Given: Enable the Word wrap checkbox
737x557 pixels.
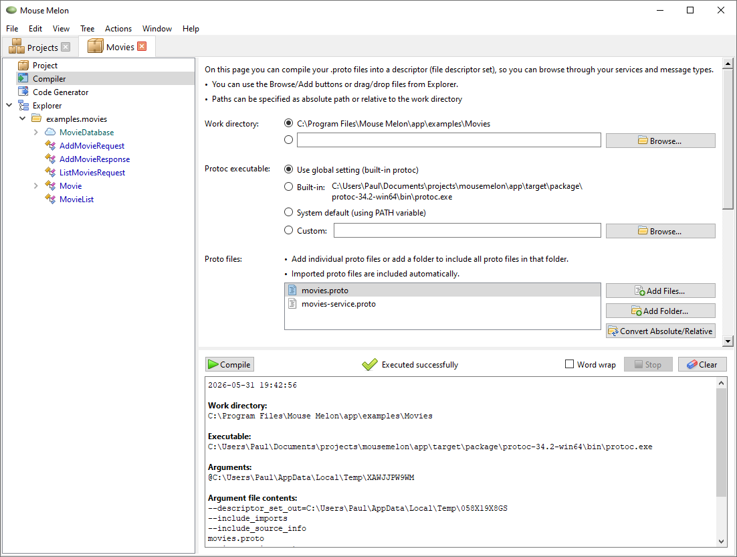Looking at the screenshot, I should pos(569,364).
